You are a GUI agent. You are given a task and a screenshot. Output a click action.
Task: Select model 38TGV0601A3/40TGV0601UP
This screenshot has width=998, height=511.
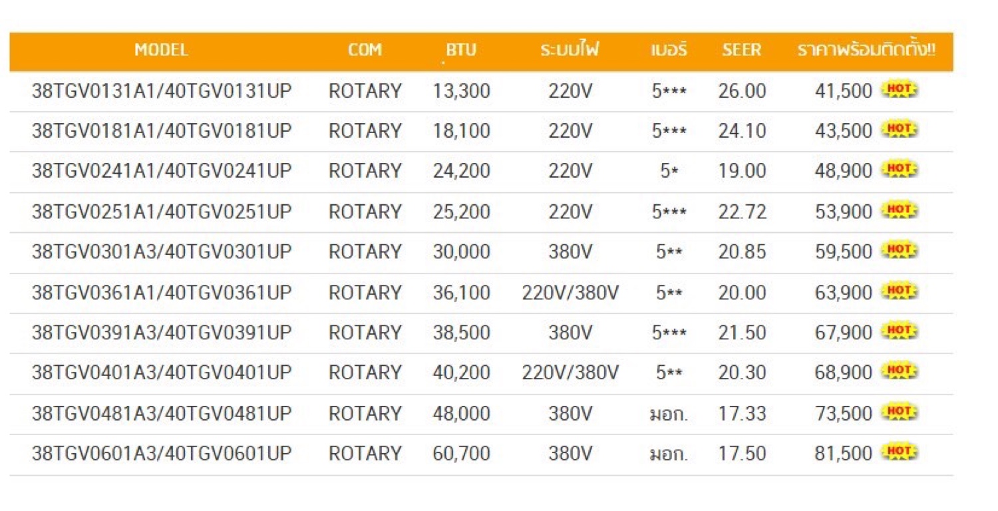162,453
